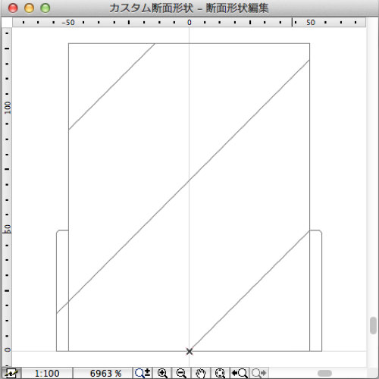Click the ruler corner box at top-left
The height and width of the screenshot is (379, 379).
7,22
